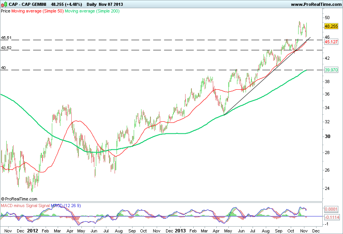Click the 50 price axis label
Image resolution: width=343 pixels, height=234 pixels.
327,18
